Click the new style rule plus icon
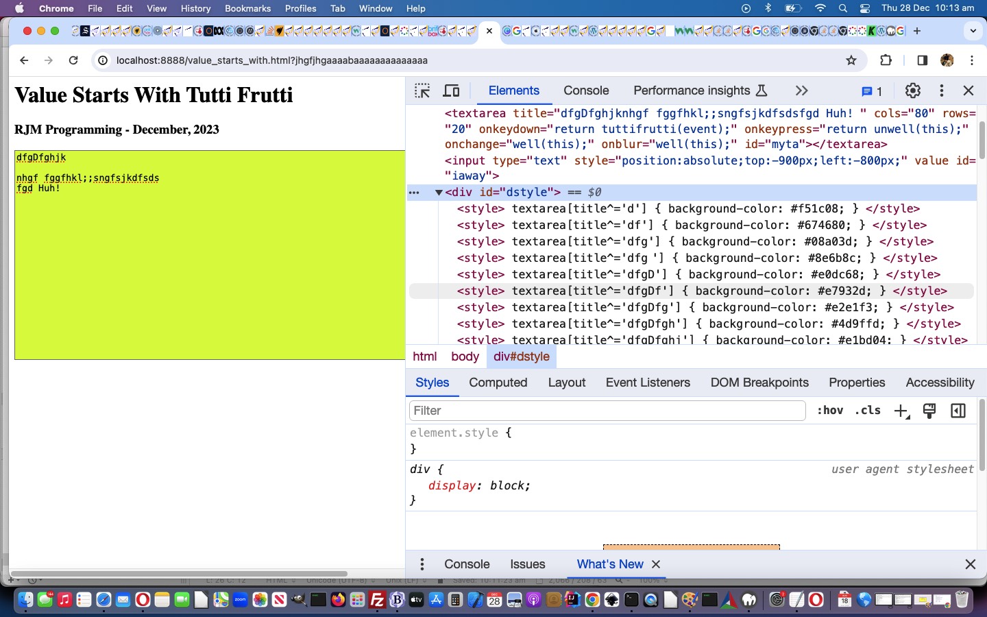 tap(901, 411)
